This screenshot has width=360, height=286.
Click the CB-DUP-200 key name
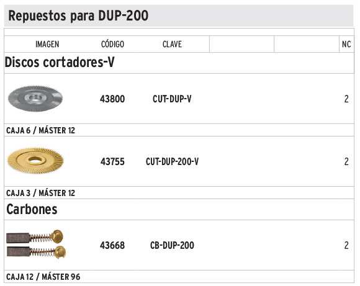[172, 246]
